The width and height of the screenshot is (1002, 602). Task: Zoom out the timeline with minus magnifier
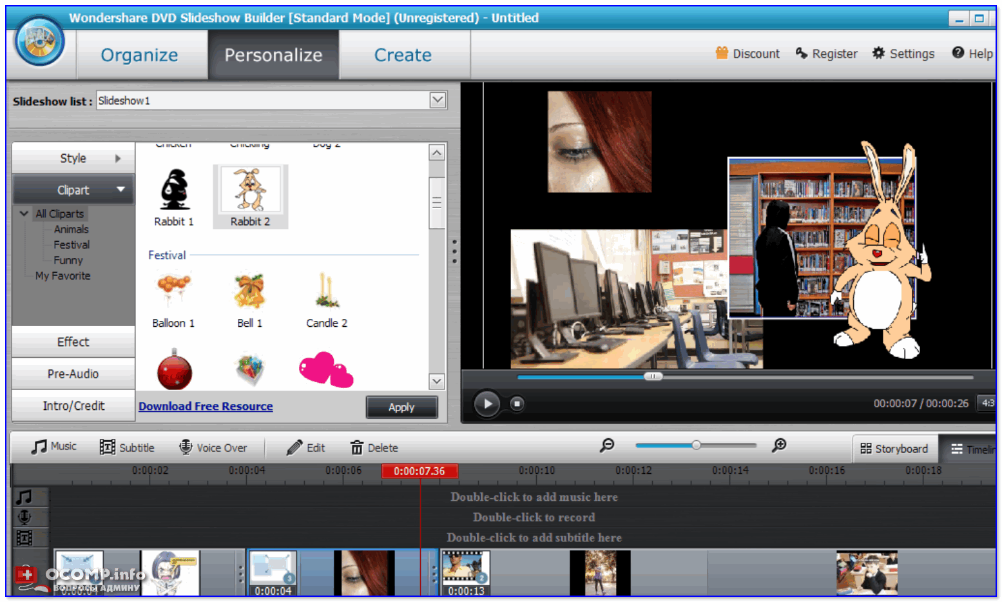607,445
